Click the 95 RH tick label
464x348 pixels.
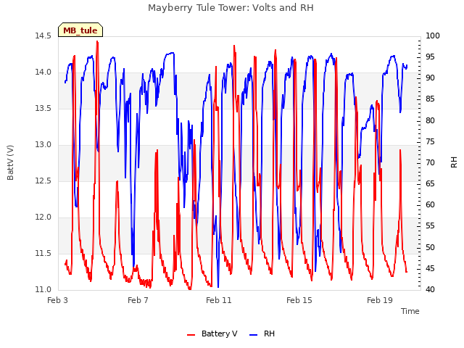[x=430, y=57]
